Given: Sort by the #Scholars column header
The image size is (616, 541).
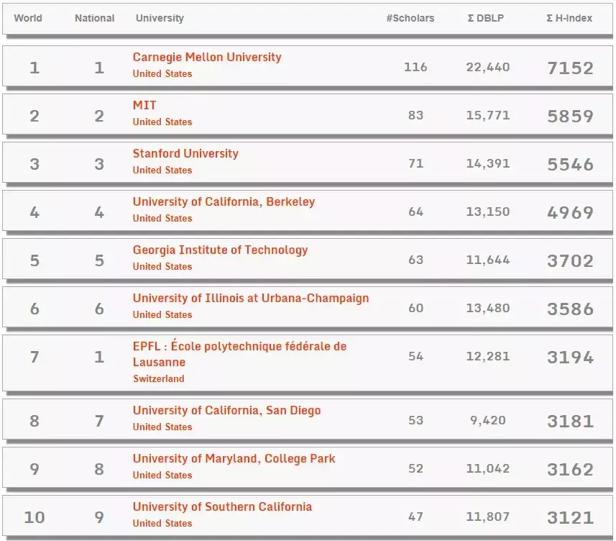Looking at the screenshot, I should coord(411,19).
